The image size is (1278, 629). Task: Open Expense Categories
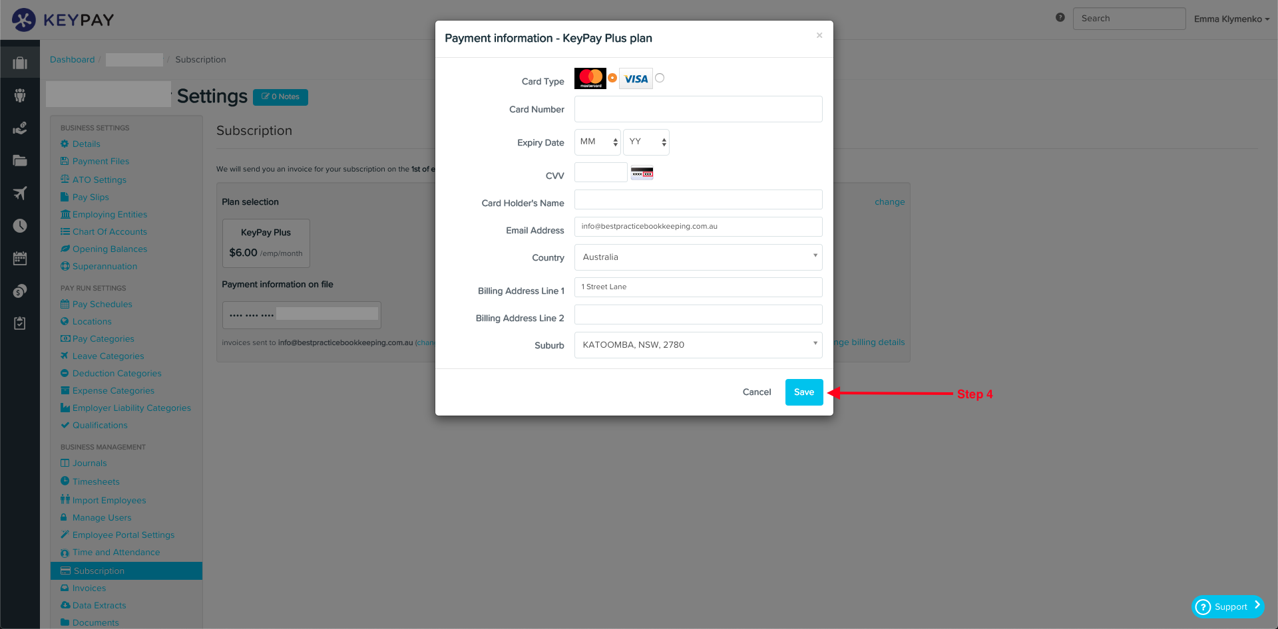click(113, 390)
